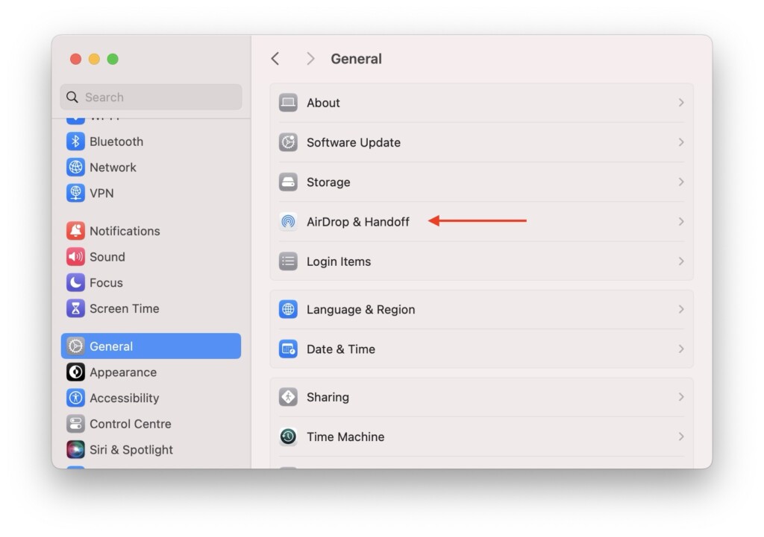
Task: Click the VPN label in sidebar
Action: pyautogui.click(x=101, y=193)
